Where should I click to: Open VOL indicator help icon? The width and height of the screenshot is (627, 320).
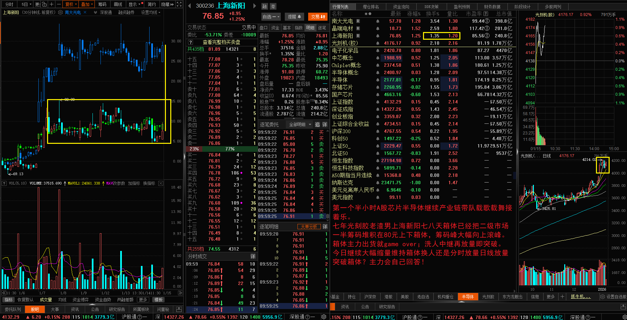tap(4, 183)
